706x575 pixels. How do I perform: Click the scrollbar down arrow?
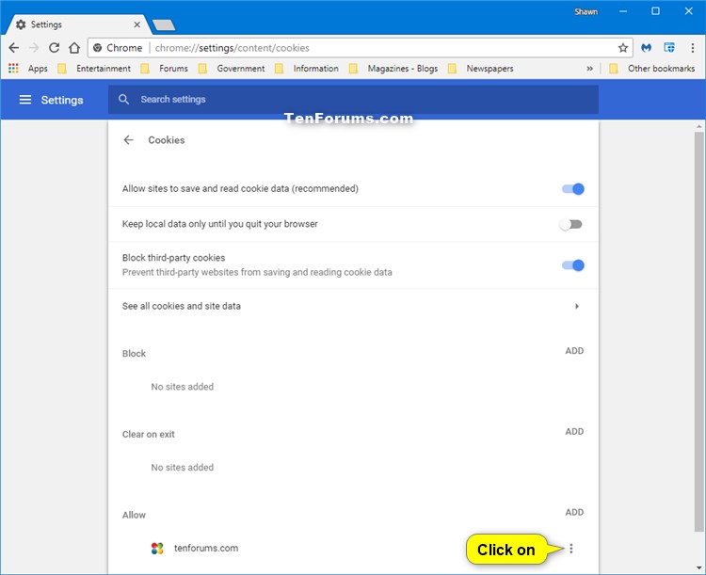pos(698,568)
